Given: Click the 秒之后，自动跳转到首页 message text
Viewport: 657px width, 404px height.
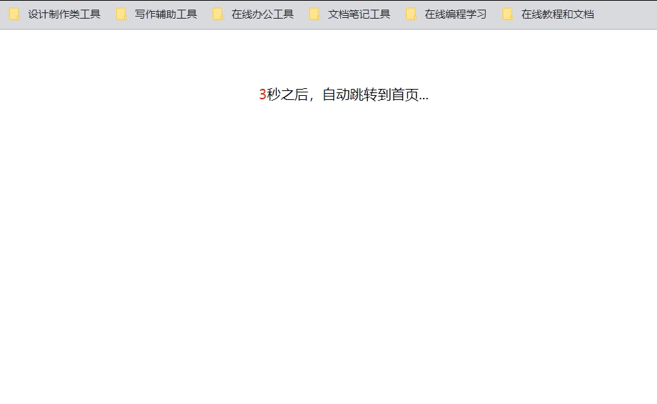Looking at the screenshot, I should coord(348,94).
